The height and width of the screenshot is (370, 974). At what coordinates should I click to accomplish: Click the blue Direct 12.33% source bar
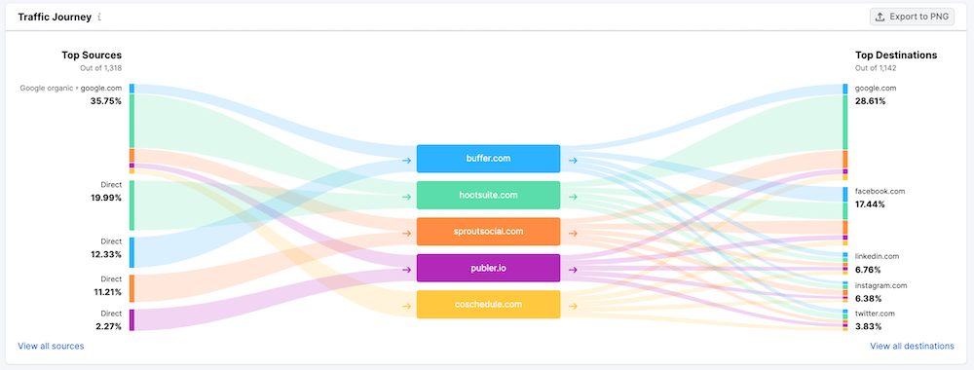[131, 252]
